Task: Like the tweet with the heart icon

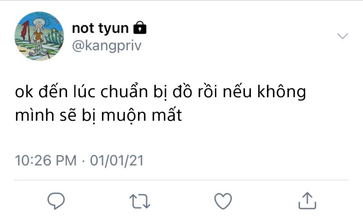Action: (x=223, y=201)
